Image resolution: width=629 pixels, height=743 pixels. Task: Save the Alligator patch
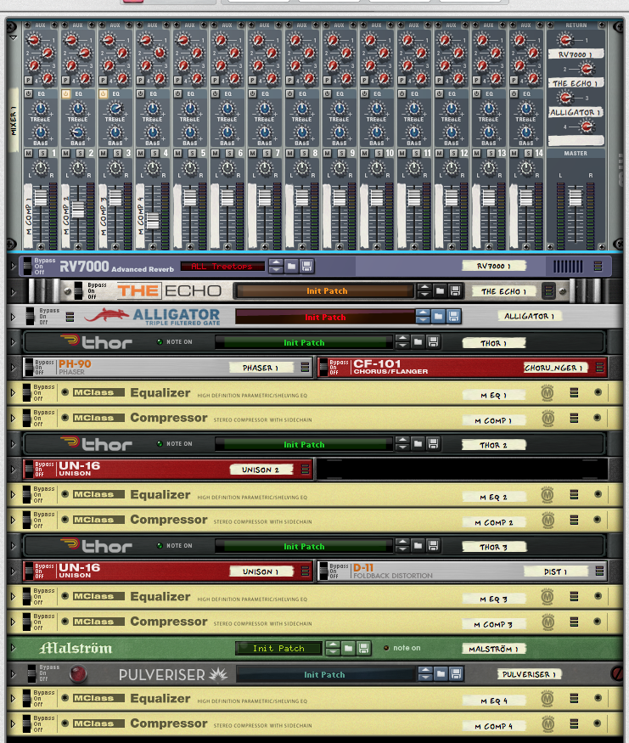coord(453,316)
